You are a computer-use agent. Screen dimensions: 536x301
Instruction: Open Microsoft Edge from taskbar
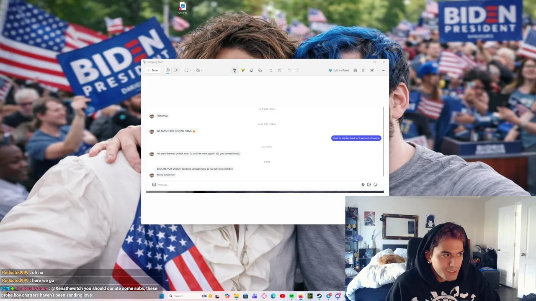[x=273, y=296]
